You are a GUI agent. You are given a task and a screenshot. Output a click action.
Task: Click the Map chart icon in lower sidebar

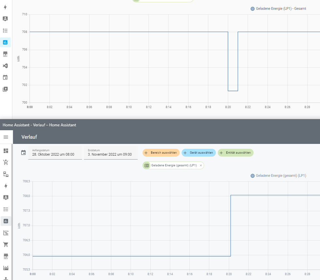coord(6,268)
